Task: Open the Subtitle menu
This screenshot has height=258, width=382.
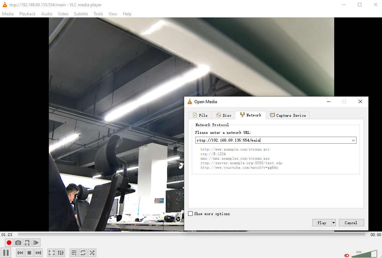Action: (x=81, y=14)
